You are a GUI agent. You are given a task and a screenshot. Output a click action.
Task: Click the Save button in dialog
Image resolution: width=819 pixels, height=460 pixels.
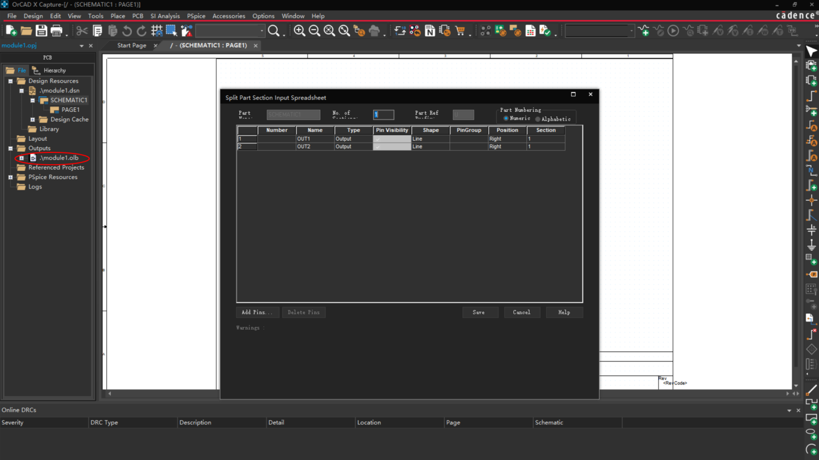coord(479,313)
